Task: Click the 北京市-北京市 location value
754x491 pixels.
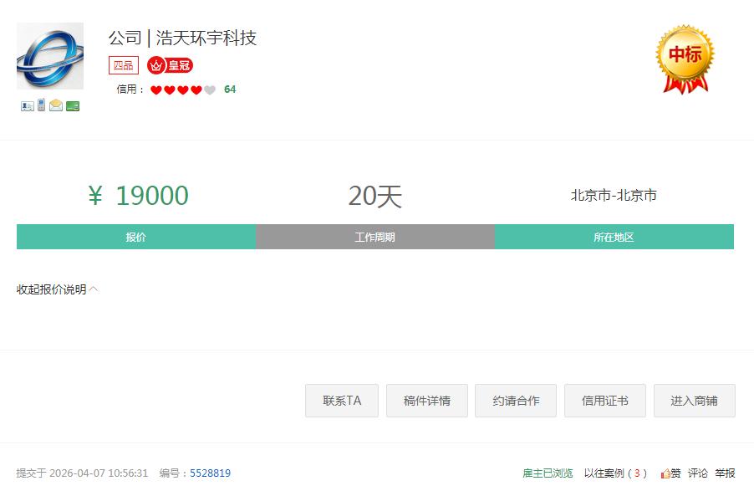Action: coord(614,196)
